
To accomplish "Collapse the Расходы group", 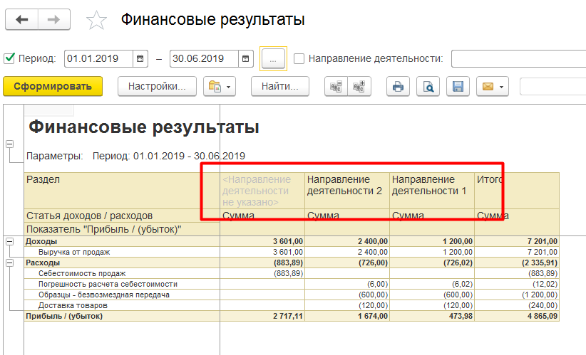I will pyautogui.click(x=10, y=263).
